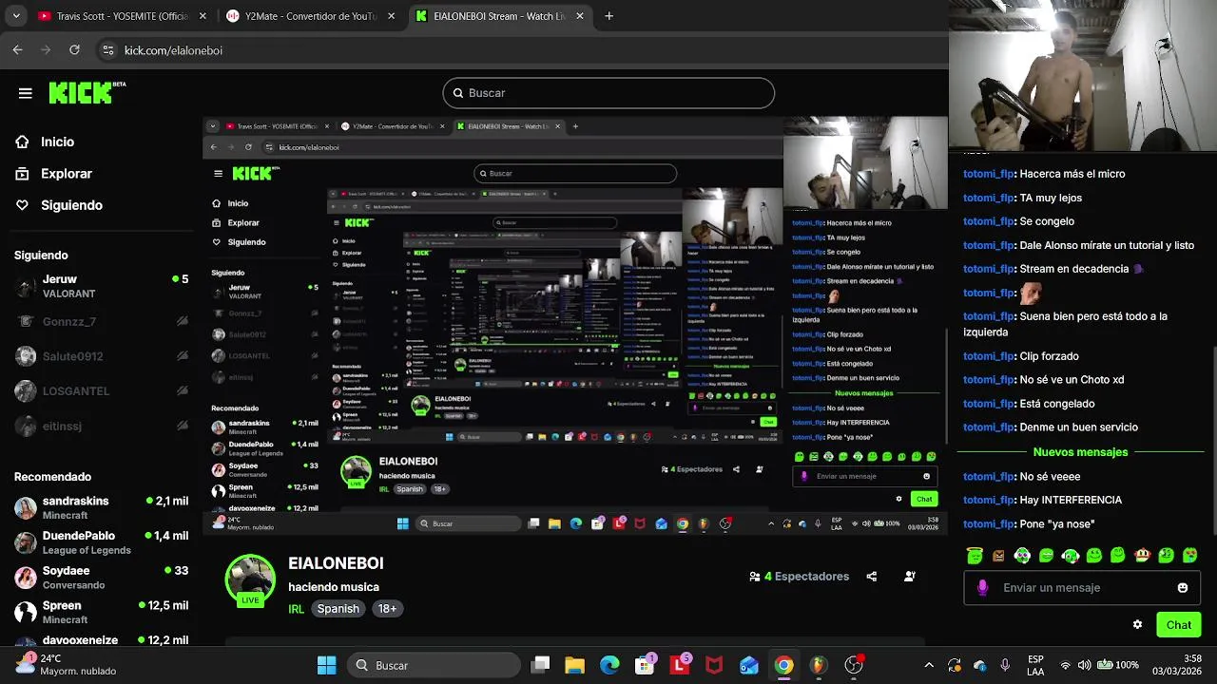Image resolution: width=1217 pixels, height=684 pixels.
Task: Open Task View from taskbar
Action: pyautogui.click(x=540, y=665)
